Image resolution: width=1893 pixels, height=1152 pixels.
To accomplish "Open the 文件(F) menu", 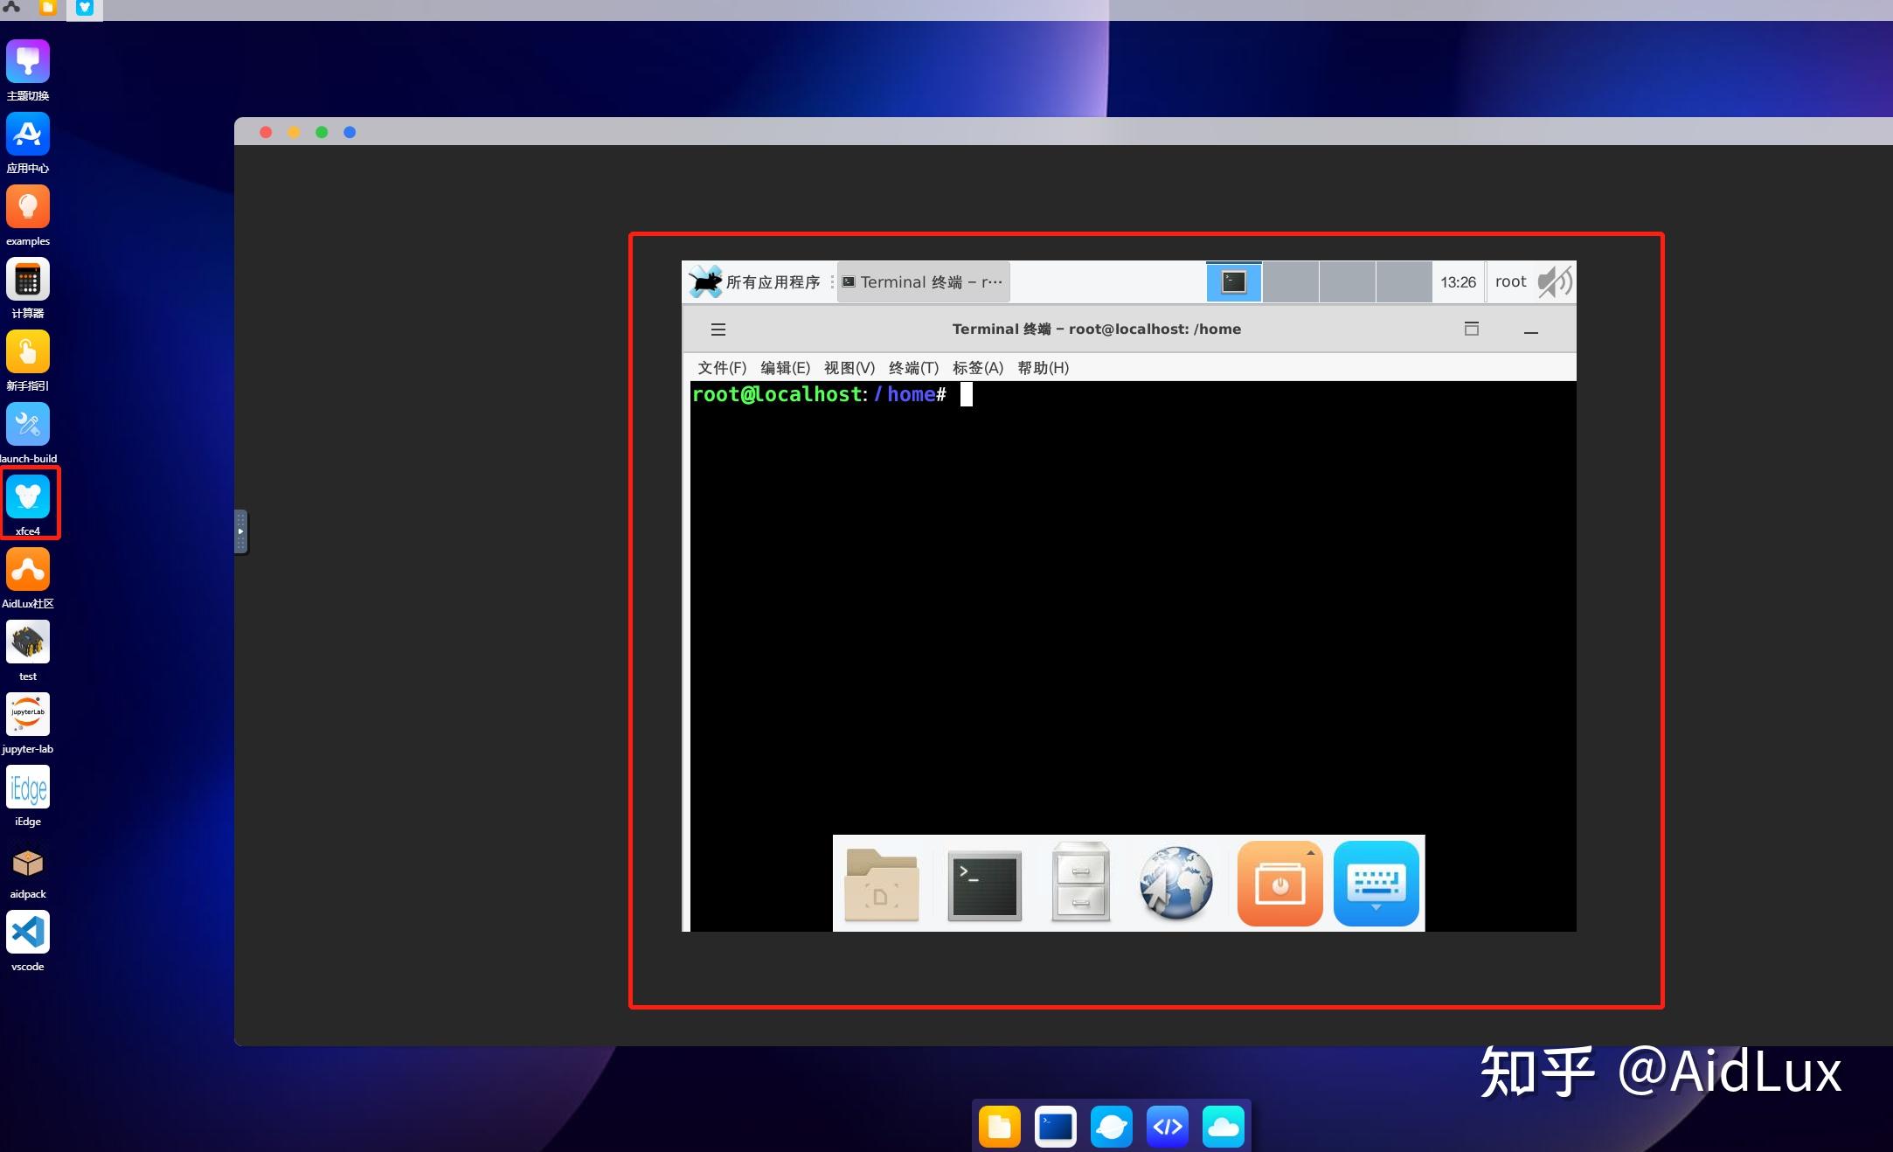I will point(721,367).
